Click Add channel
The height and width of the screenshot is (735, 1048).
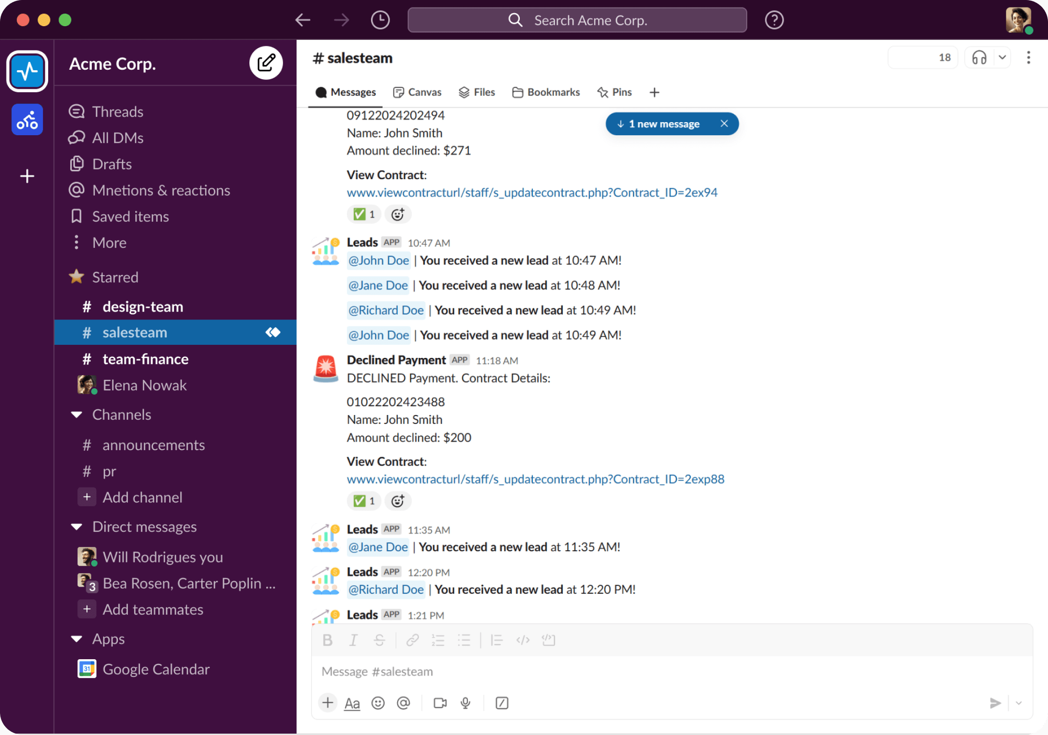coord(131,497)
